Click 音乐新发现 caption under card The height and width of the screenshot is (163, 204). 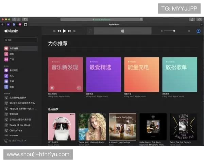[52, 94]
